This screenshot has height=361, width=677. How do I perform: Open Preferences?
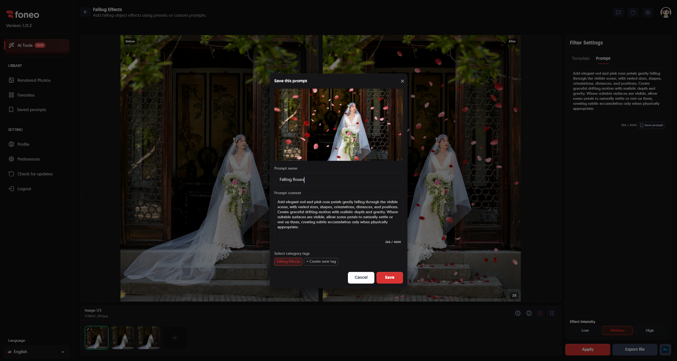(37, 159)
